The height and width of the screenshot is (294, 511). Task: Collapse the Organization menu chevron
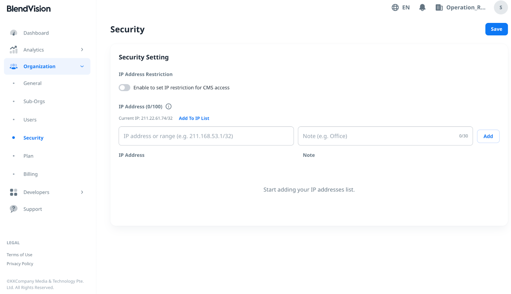[x=82, y=66]
